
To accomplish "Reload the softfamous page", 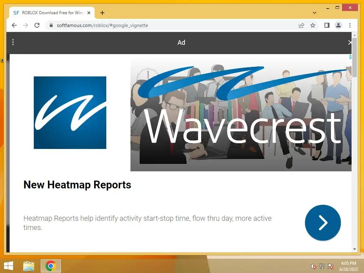I will (37, 25).
